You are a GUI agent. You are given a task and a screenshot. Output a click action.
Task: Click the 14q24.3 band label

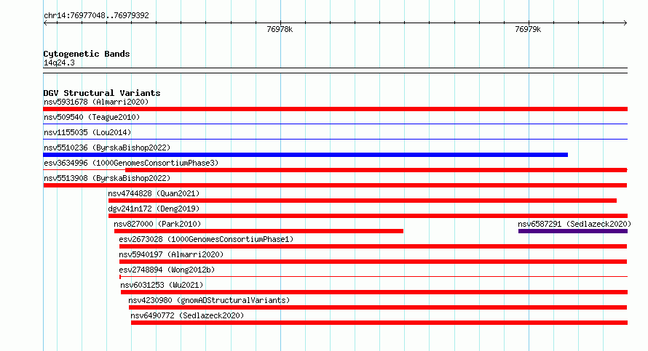point(59,62)
